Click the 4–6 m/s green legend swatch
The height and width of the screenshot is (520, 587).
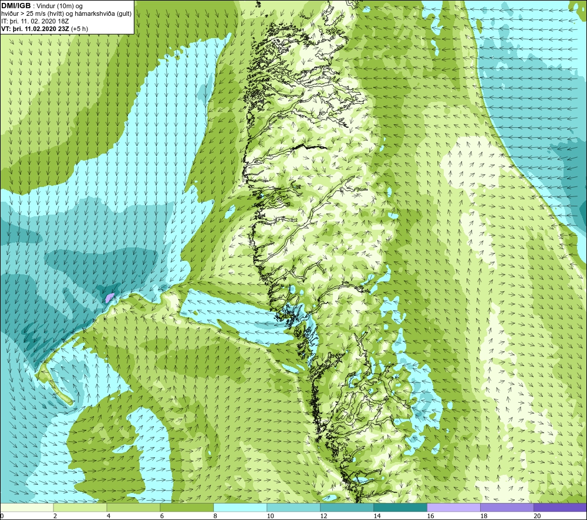[133, 507]
